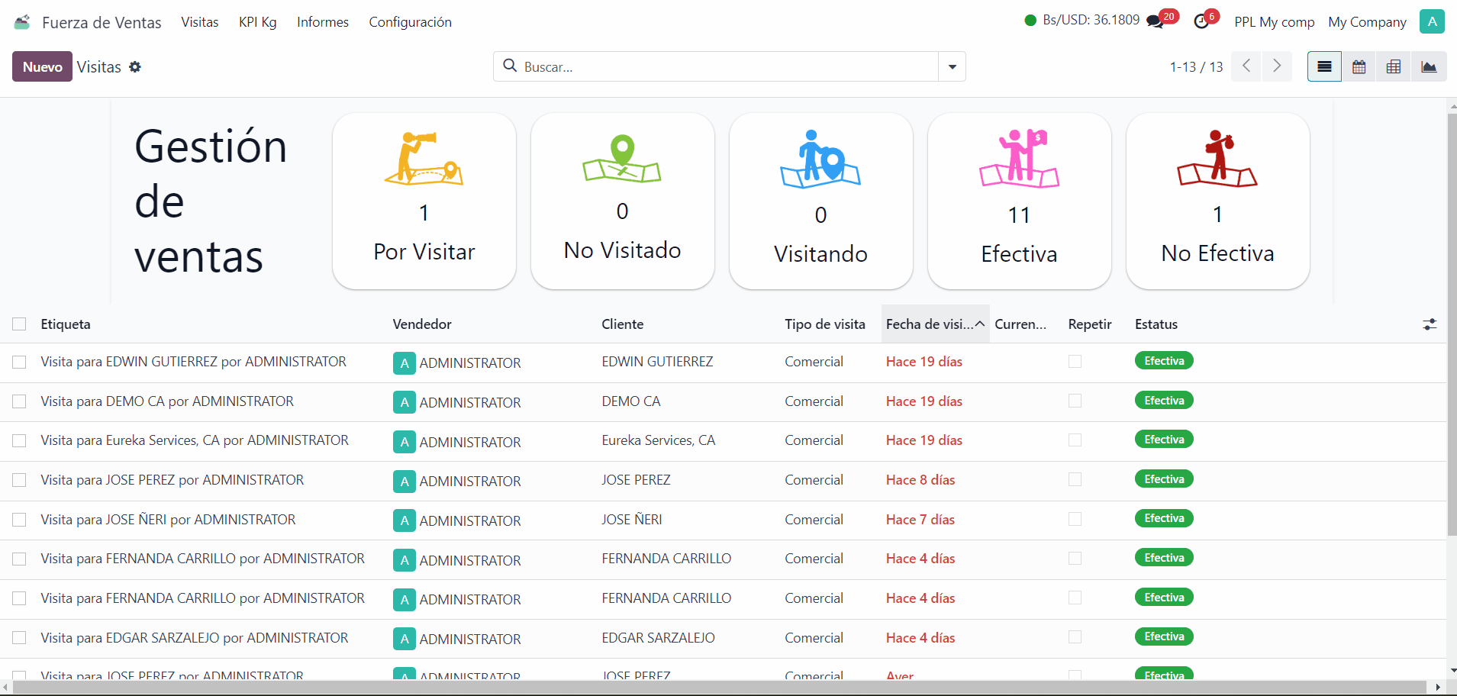Go to next page with right arrow
Image resolution: width=1457 pixels, height=696 pixels.
tap(1277, 66)
